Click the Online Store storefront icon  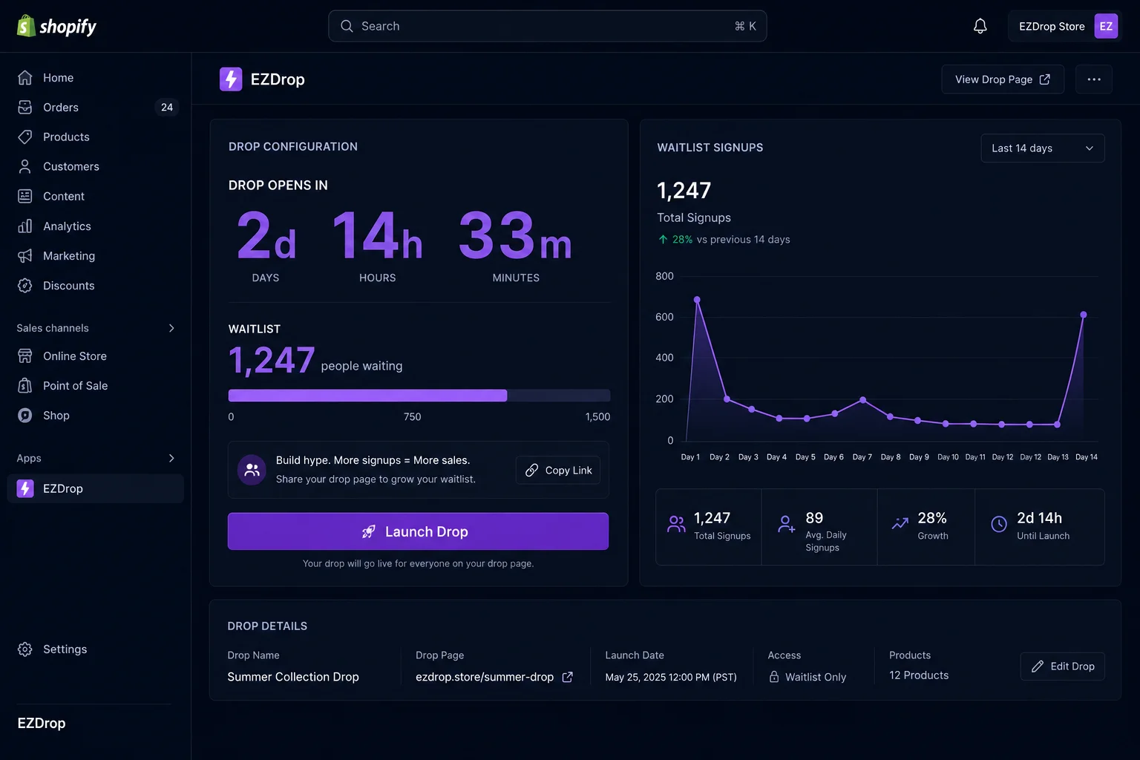click(x=25, y=356)
